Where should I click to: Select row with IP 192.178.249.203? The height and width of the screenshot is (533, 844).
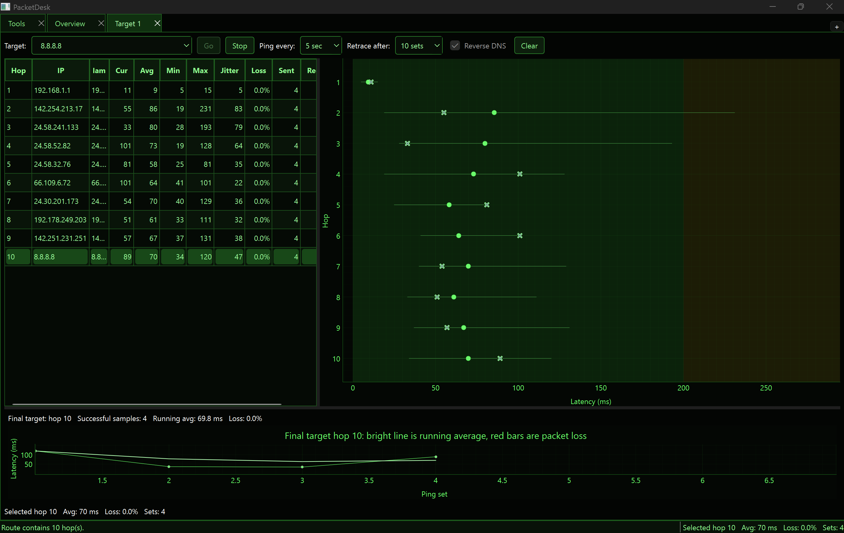point(161,220)
